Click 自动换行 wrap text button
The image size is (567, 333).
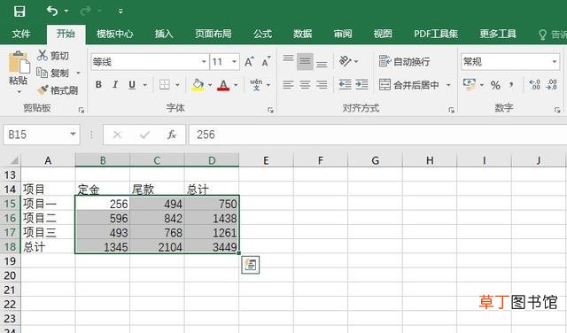pyautogui.click(x=404, y=62)
